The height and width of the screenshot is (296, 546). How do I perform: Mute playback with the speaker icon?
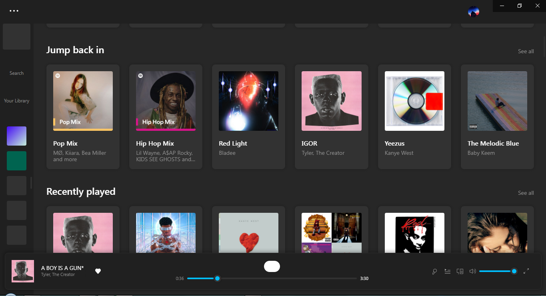[x=472, y=271]
